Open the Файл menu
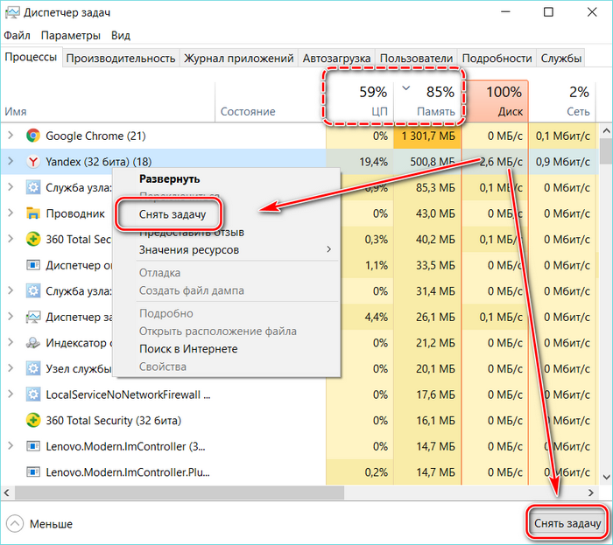 (17, 36)
